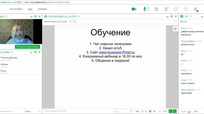
Task: Click the Все recipient selector in chat footer
Action: click(x=196, y=111)
